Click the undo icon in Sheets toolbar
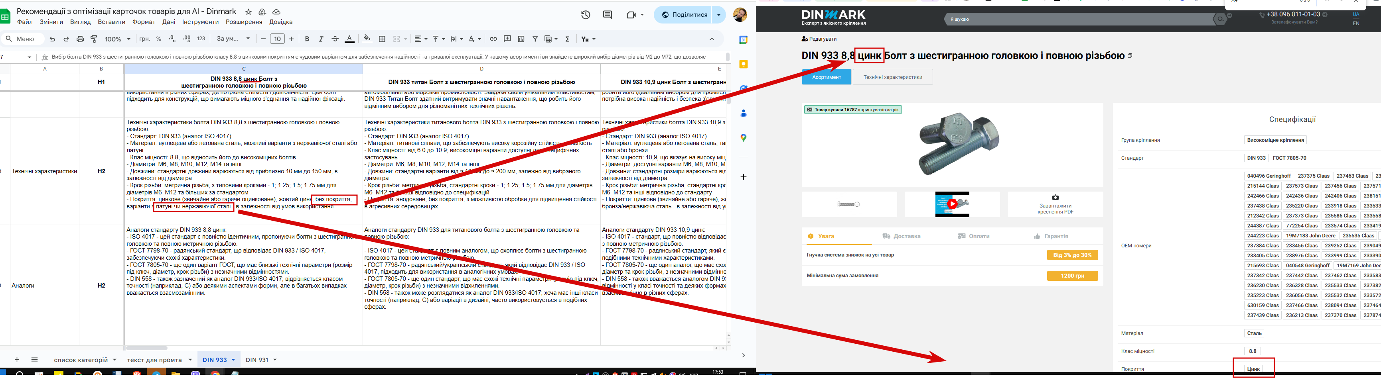This screenshot has width=1381, height=378. pyautogui.click(x=52, y=39)
